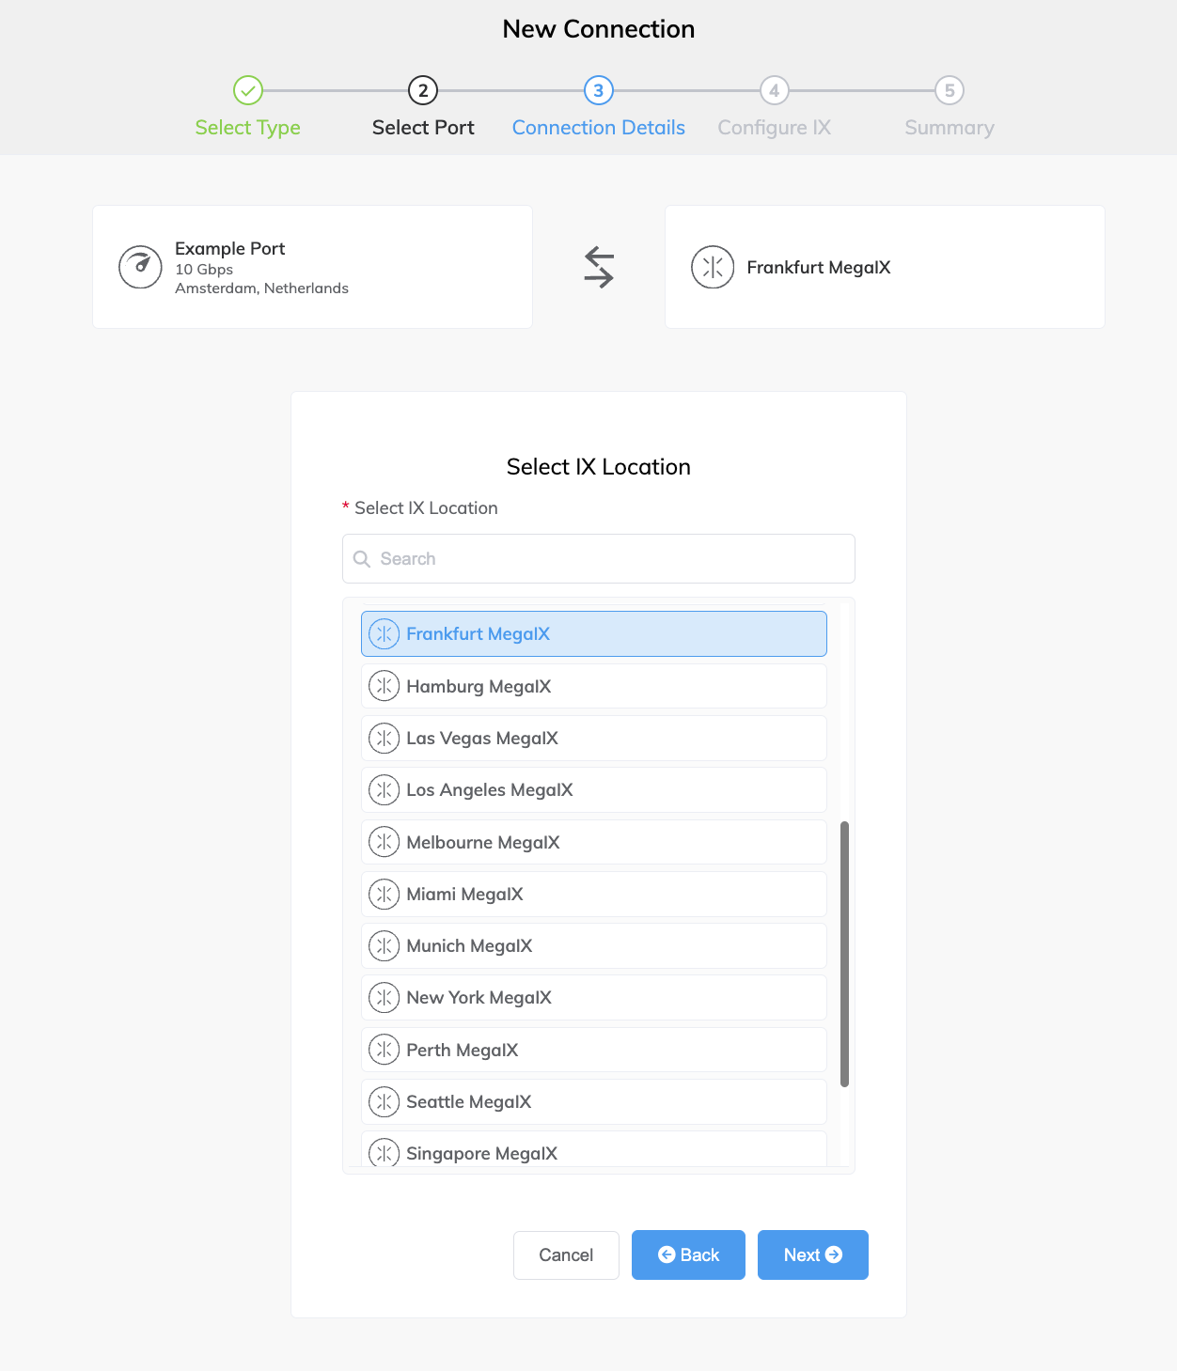Image resolution: width=1177 pixels, height=1371 pixels.
Task: Choose Las Vegas MegaIX location
Action: tap(594, 738)
